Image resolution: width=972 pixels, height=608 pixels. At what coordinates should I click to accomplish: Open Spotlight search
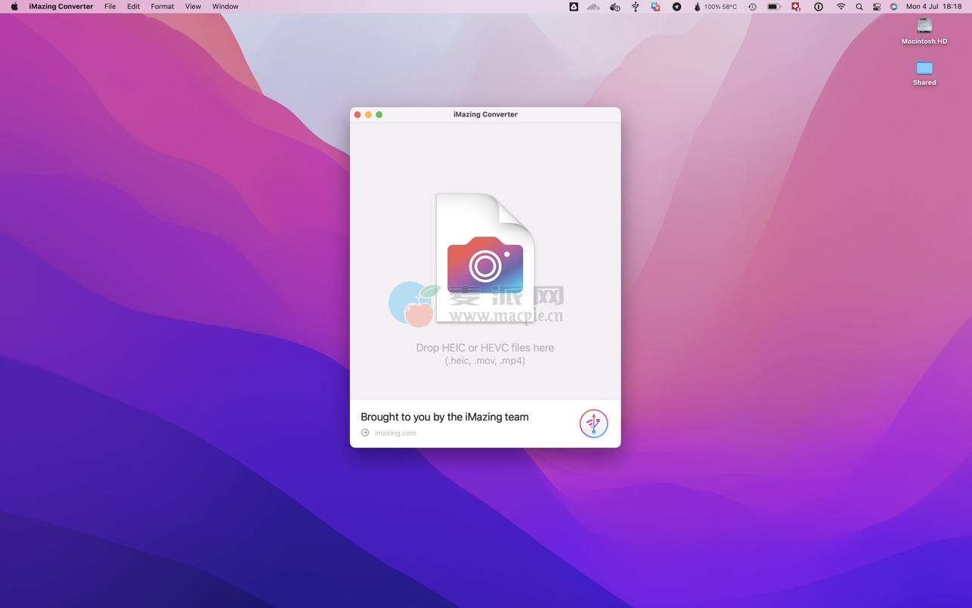tap(859, 7)
